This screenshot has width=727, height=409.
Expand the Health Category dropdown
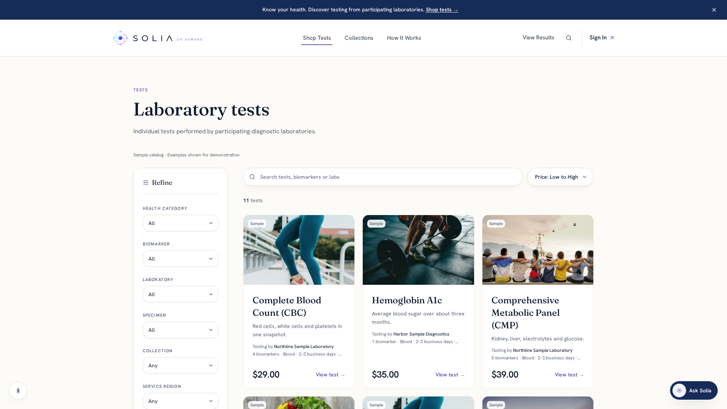coord(181,223)
